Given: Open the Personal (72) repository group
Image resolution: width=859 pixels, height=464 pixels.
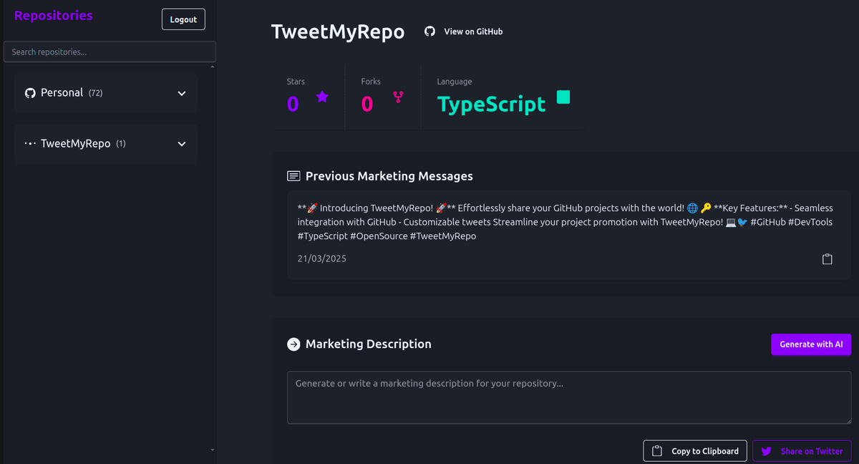Looking at the screenshot, I should click(106, 93).
